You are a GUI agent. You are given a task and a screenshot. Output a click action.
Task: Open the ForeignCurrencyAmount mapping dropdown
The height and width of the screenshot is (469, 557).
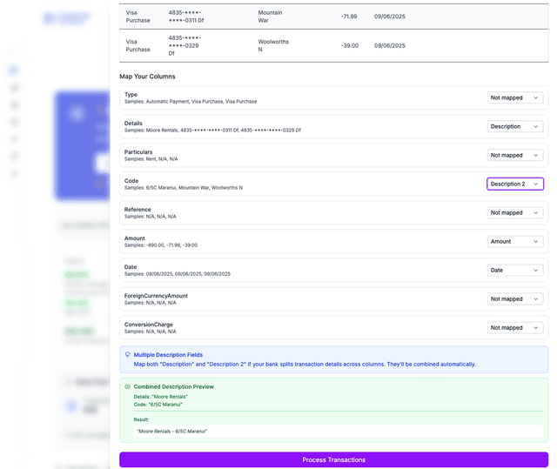(x=514, y=298)
